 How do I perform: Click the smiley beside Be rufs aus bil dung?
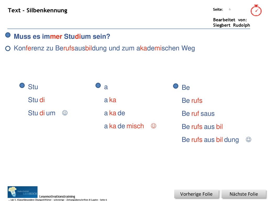[249, 139]
